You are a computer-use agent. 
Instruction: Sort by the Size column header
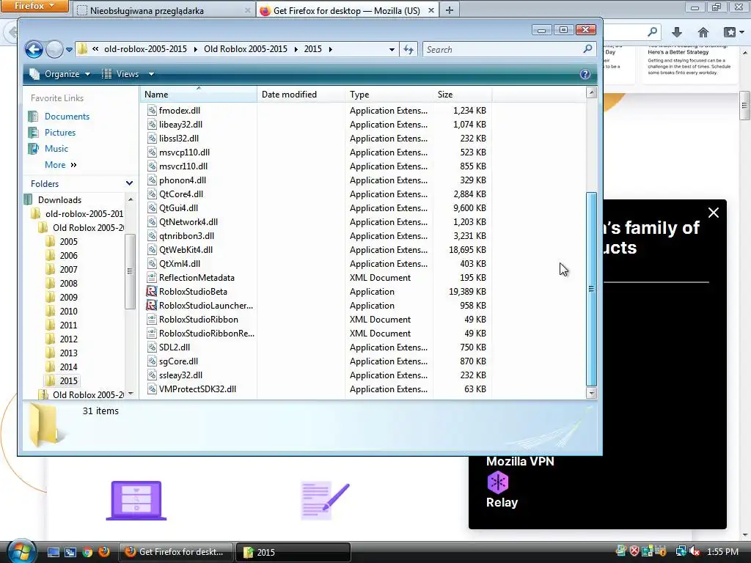(x=462, y=95)
